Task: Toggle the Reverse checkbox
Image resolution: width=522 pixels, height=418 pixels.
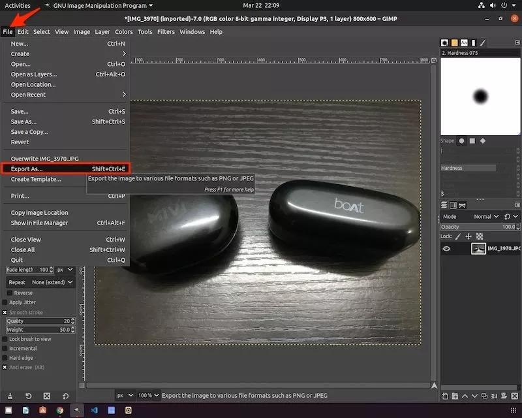Action: pyautogui.click(x=10, y=293)
